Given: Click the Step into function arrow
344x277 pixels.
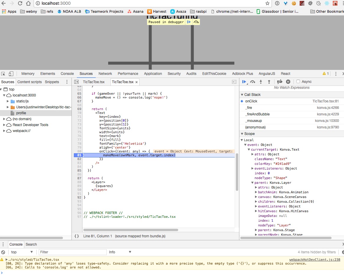Looking at the screenshot, I should coord(261,82).
